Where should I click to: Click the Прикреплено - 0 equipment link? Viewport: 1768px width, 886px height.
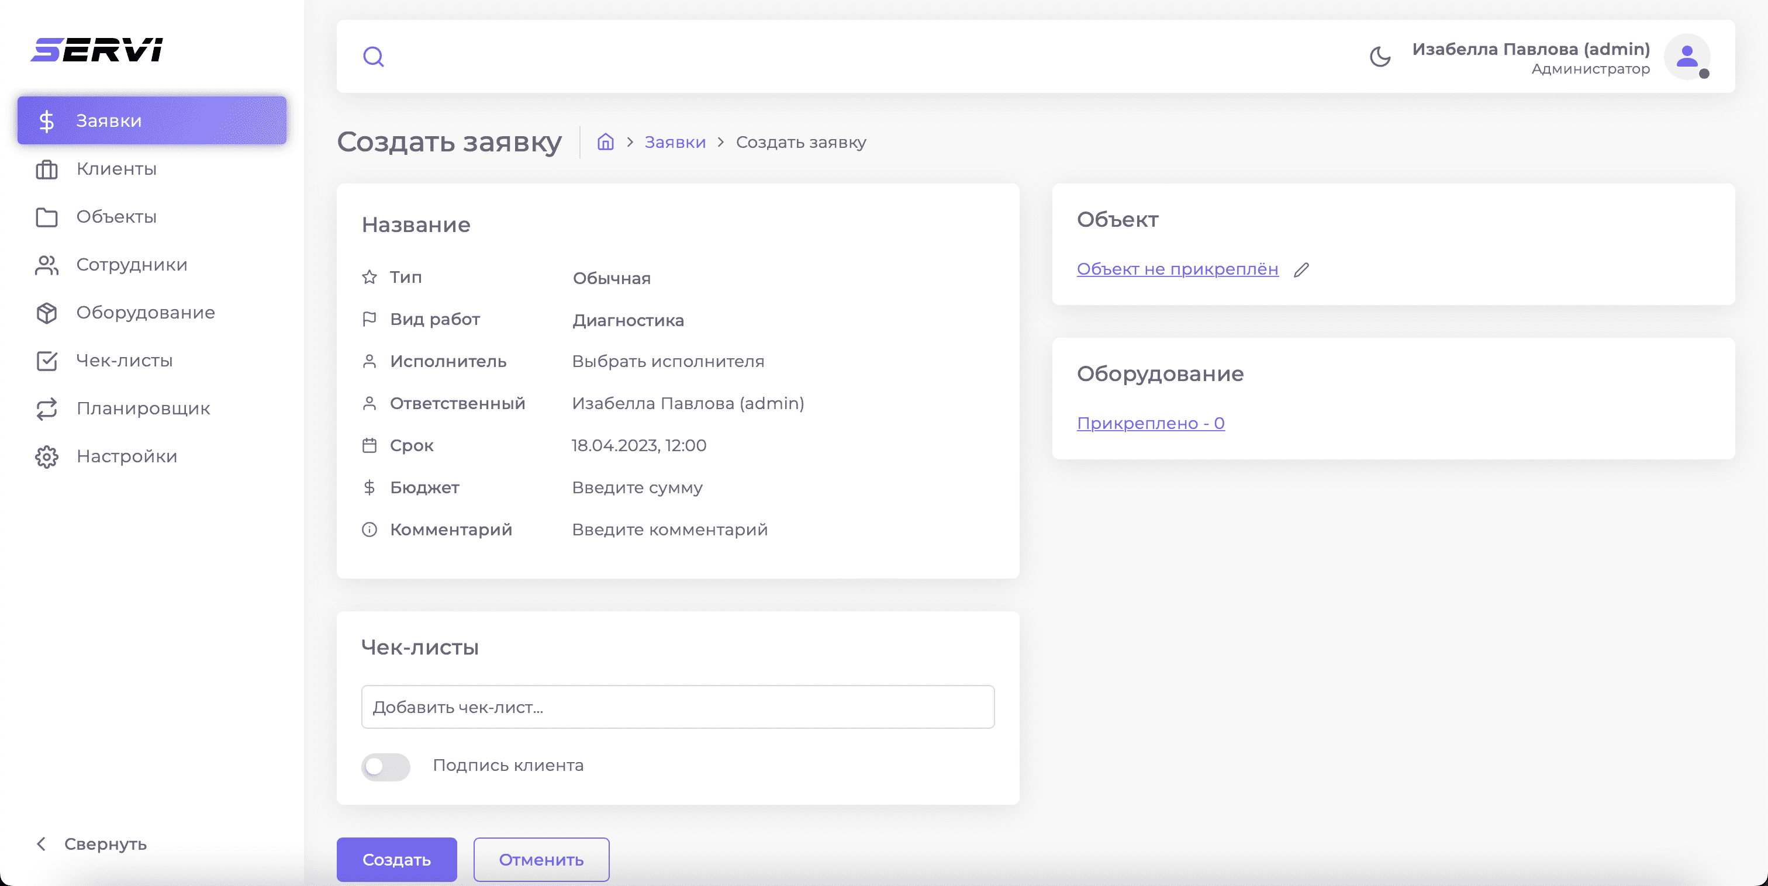1150,424
